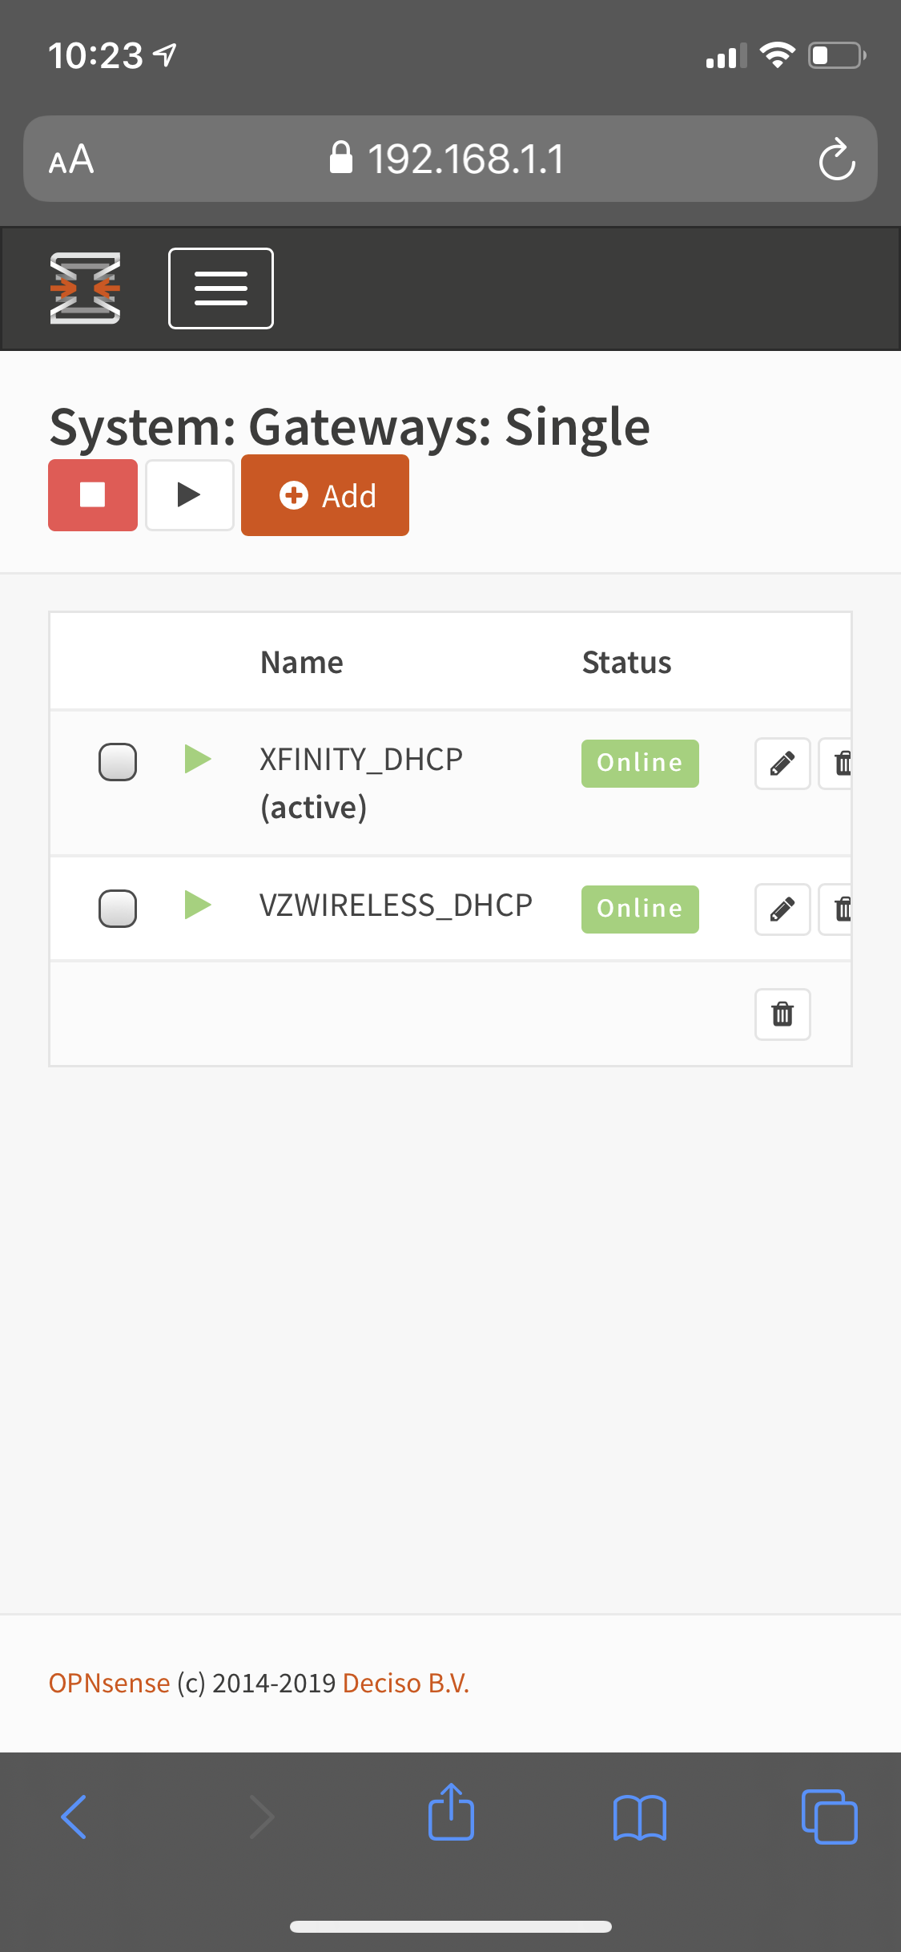
Task: Open the AA text size menu
Action: (x=70, y=159)
